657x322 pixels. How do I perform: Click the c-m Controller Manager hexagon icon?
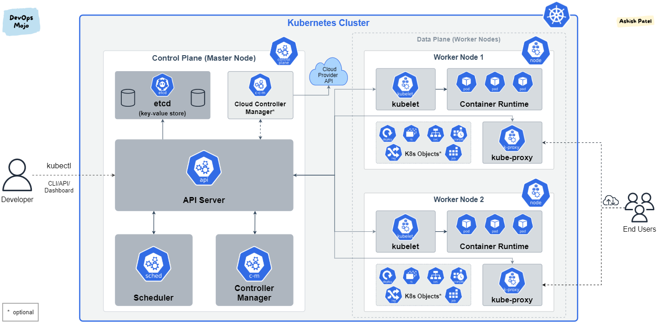tap(254, 264)
